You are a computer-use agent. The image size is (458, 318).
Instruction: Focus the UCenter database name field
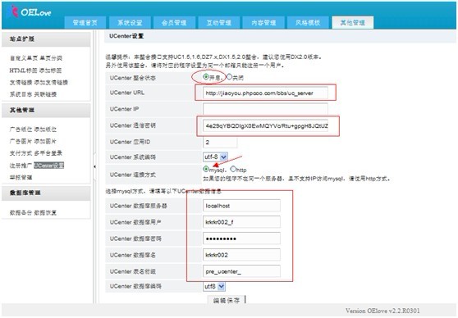tap(241, 255)
